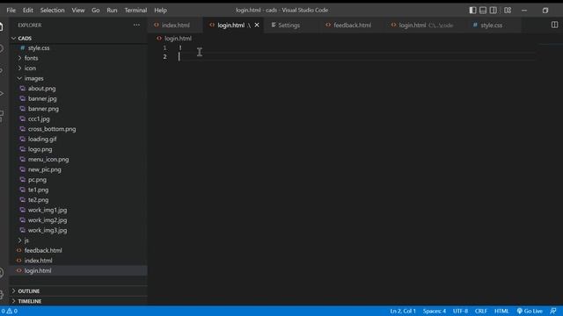
Task: Switch to feedback.html tab
Action: 352,25
